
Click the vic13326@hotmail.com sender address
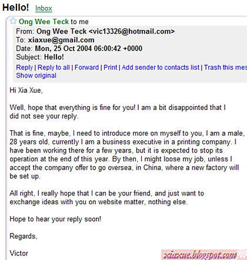pos(132,31)
